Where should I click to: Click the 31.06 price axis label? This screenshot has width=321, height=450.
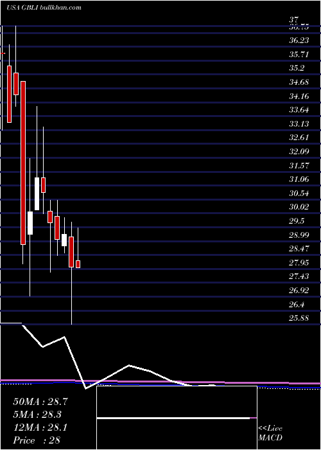point(299,179)
